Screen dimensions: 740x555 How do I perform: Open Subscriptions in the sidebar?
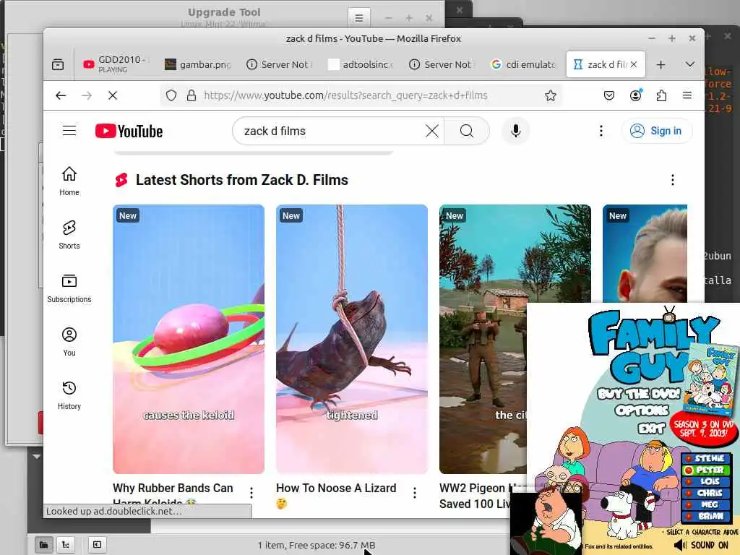pyautogui.click(x=69, y=288)
